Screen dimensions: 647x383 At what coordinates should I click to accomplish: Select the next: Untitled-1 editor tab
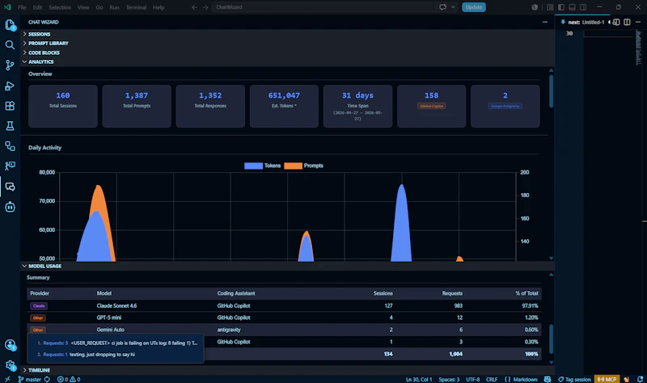coord(582,22)
